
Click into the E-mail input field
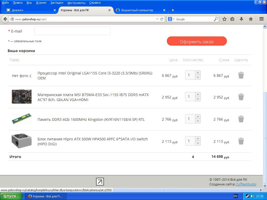point(72,31)
